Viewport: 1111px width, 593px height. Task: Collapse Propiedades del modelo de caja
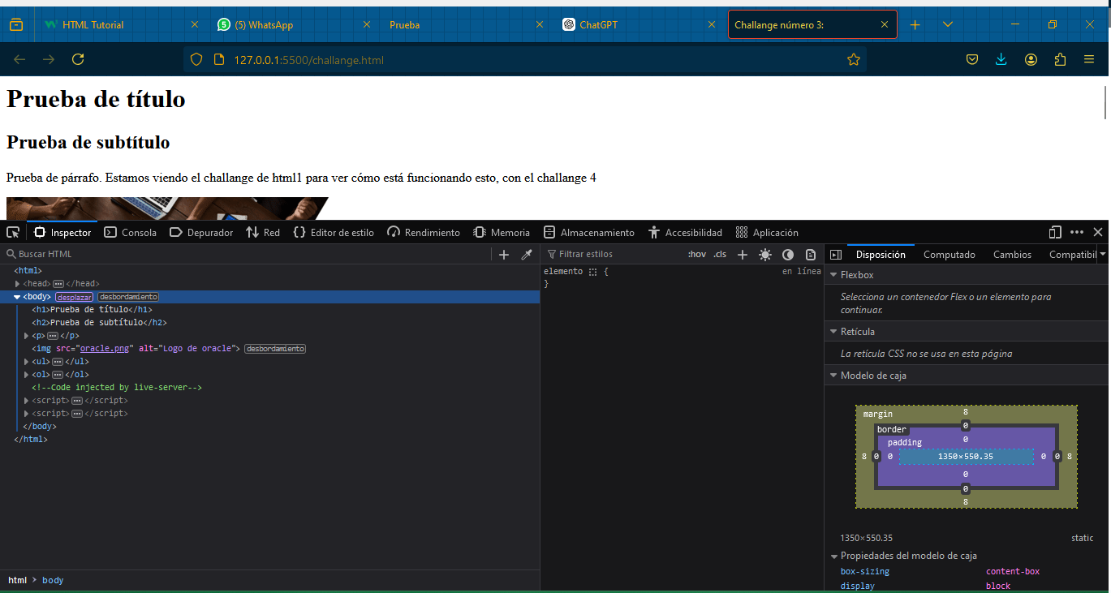pos(833,556)
